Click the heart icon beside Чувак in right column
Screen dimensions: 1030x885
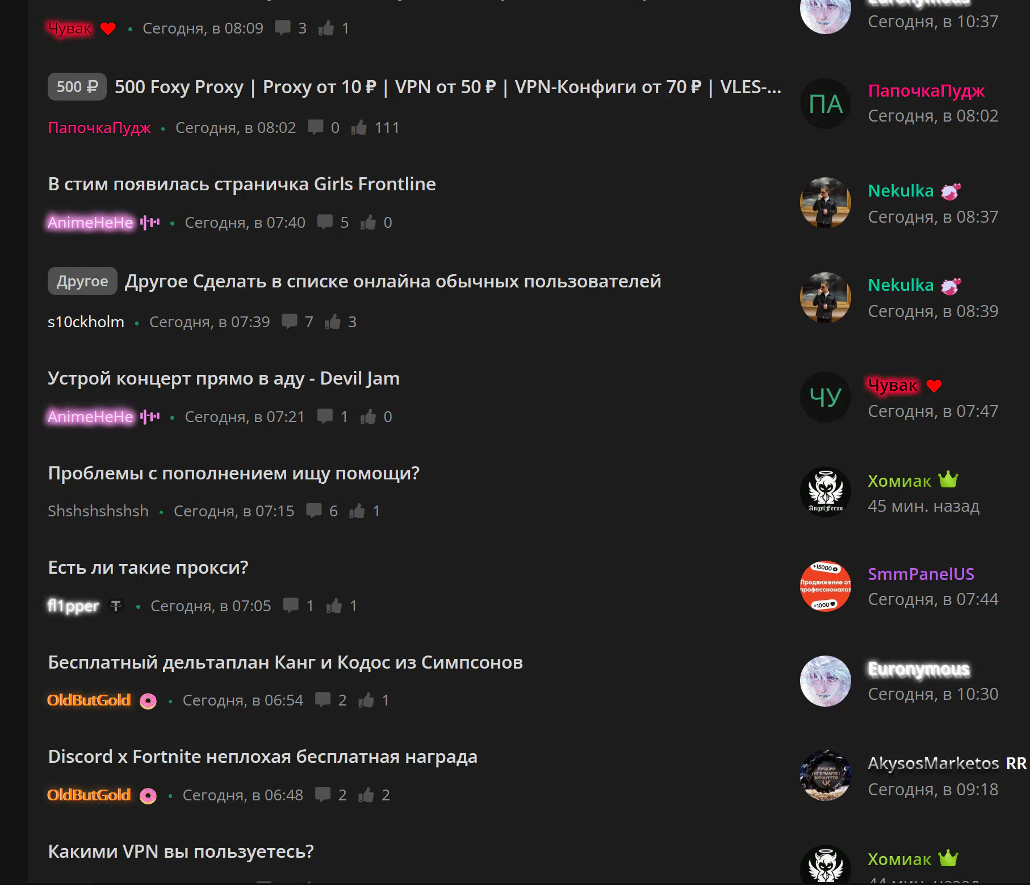pyautogui.click(x=934, y=386)
